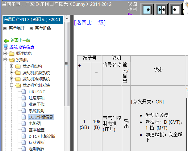Open the DTC/电路诊断 tree item
Screen dimensions: 188x151
click(x=42, y=136)
